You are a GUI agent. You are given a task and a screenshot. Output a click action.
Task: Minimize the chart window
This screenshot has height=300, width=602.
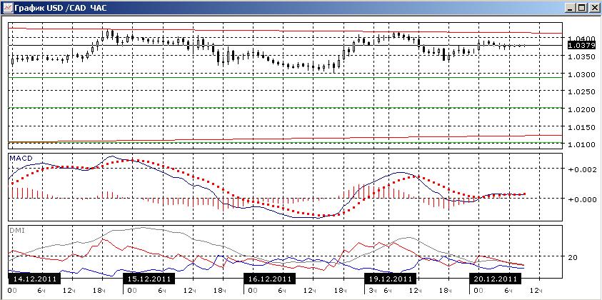point(570,7)
